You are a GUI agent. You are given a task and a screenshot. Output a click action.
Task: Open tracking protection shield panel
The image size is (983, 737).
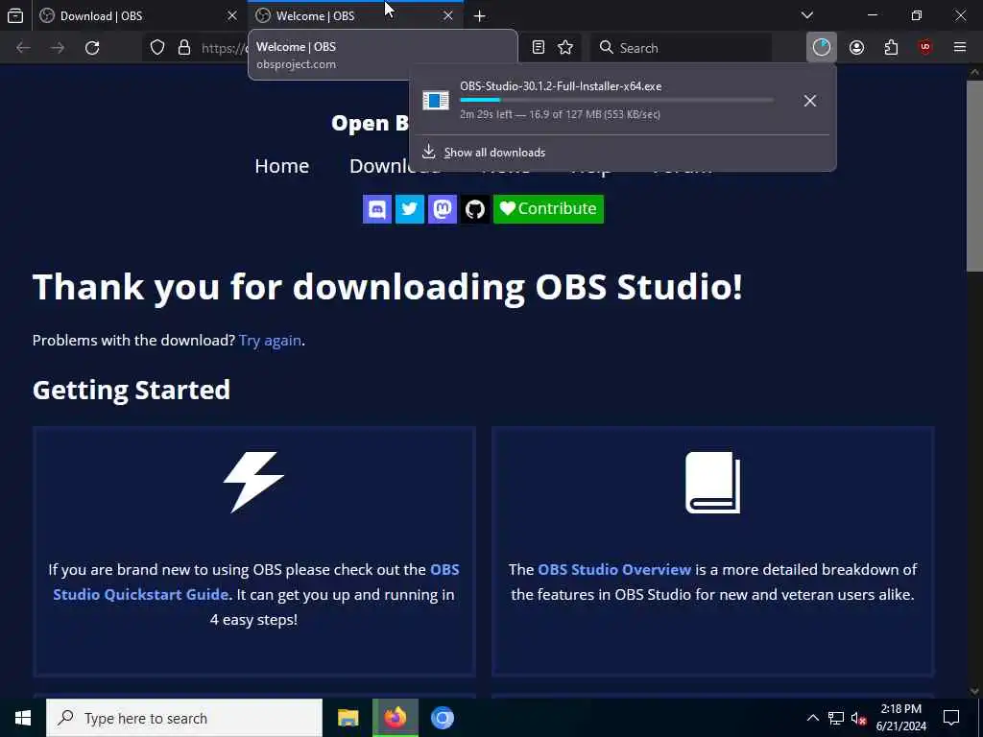point(157,48)
